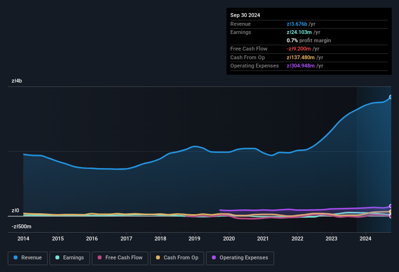
Task: Click the Sep 30 2024 tooltip date
Action: (245, 15)
